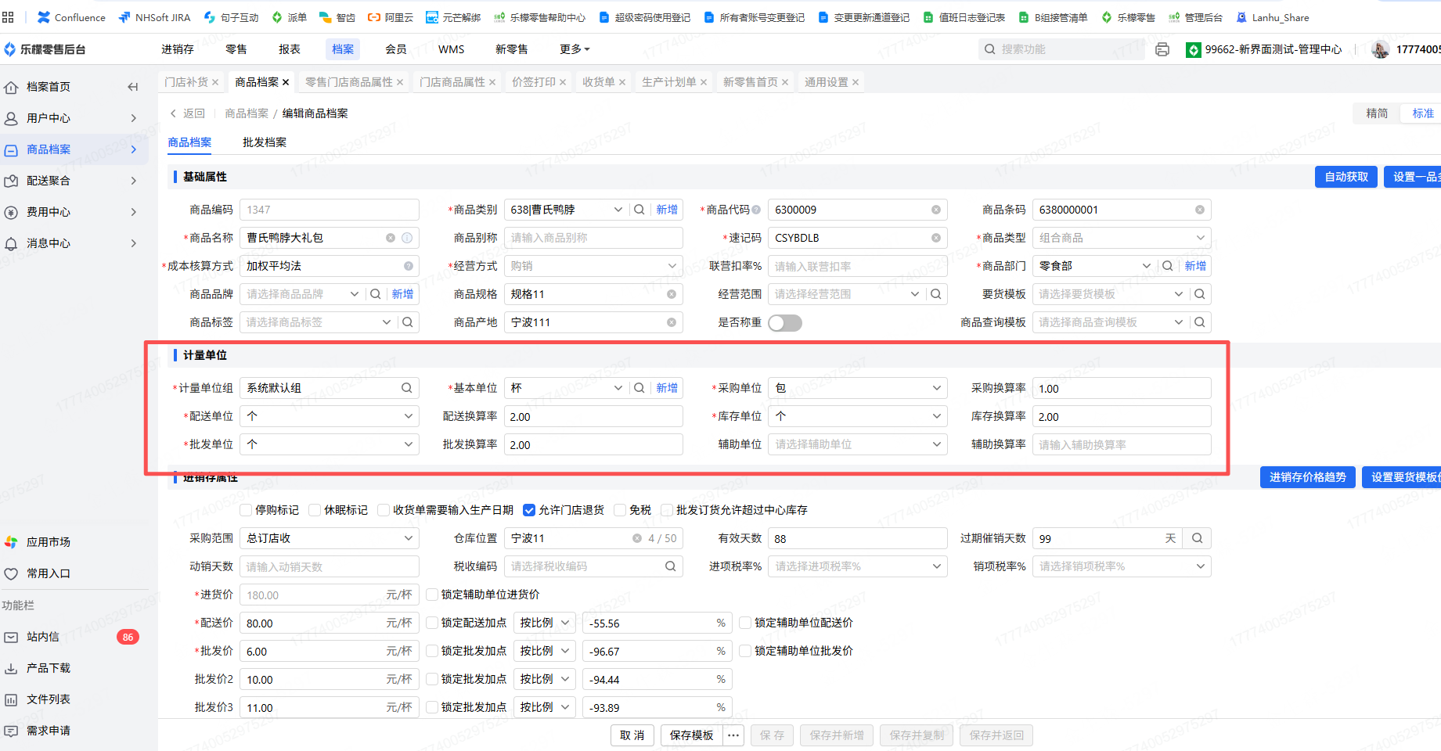Open 站内信 inbox icon in sidebar

pos(11,637)
